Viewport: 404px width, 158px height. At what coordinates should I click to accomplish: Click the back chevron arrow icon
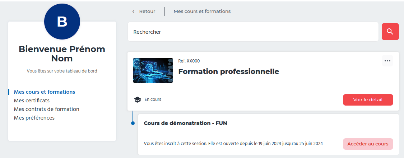[133, 11]
